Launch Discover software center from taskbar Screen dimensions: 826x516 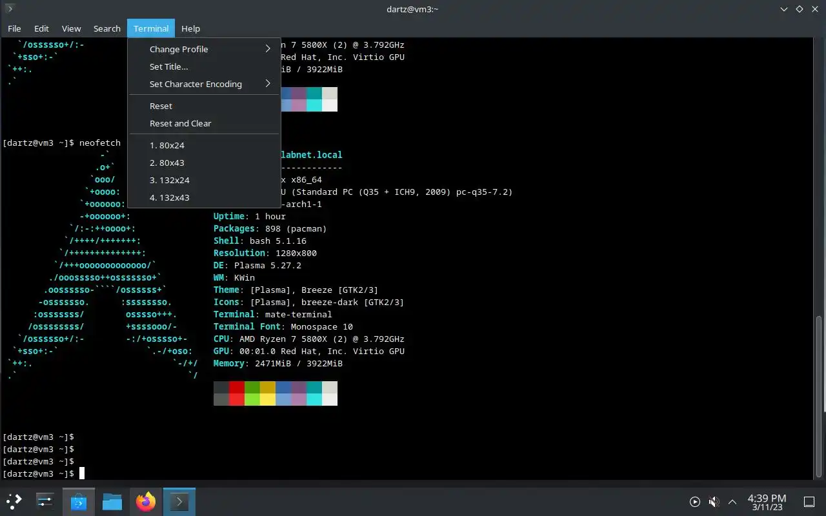point(79,501)
